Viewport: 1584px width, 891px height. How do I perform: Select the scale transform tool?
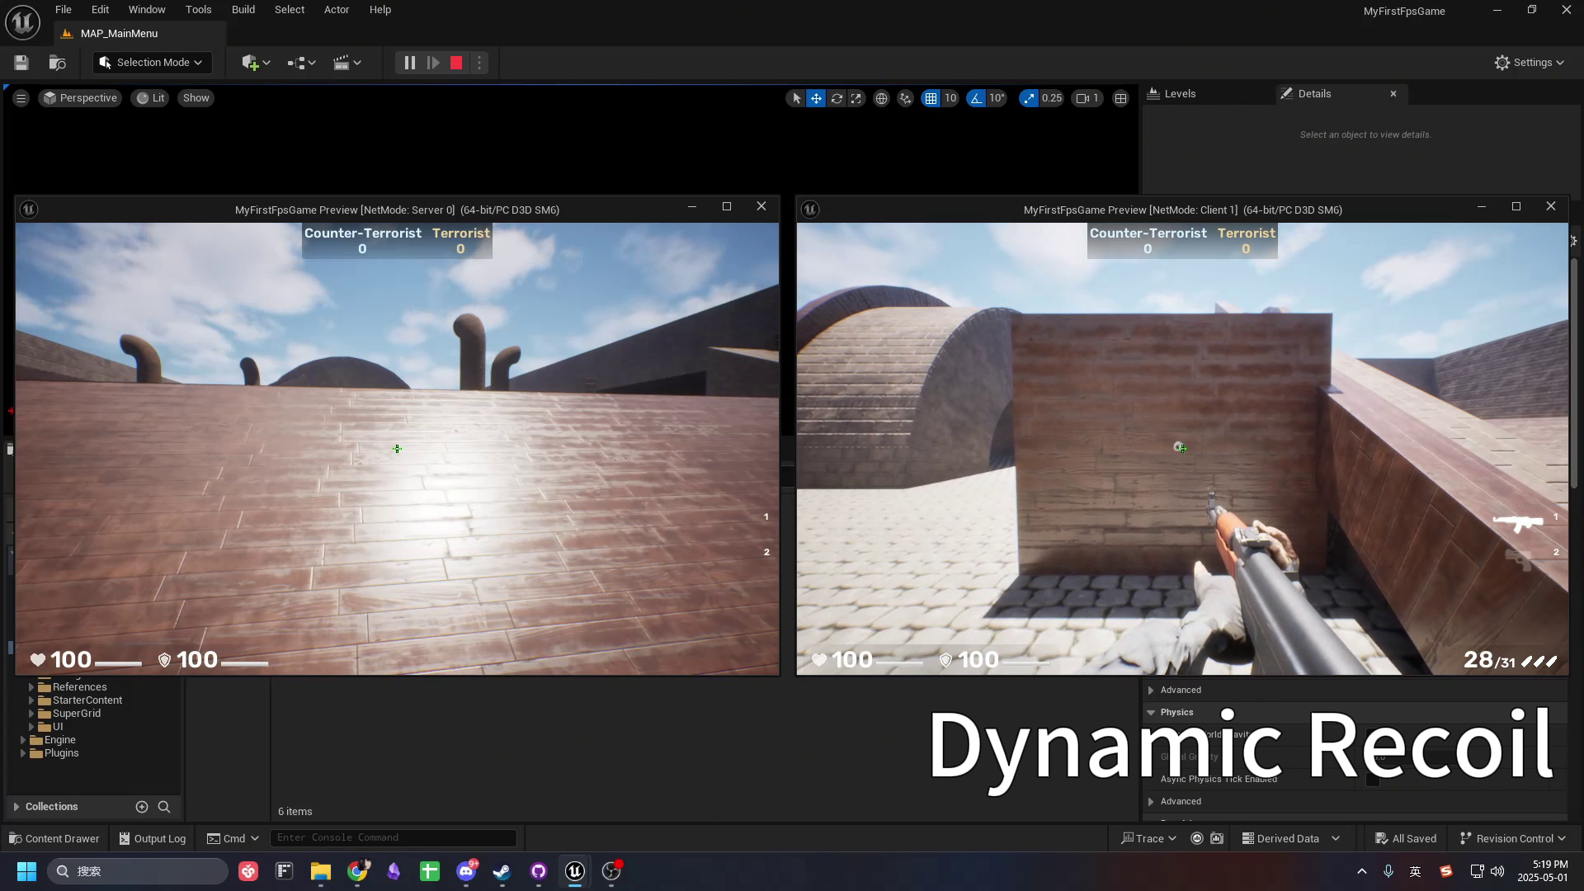click(856, 98)
